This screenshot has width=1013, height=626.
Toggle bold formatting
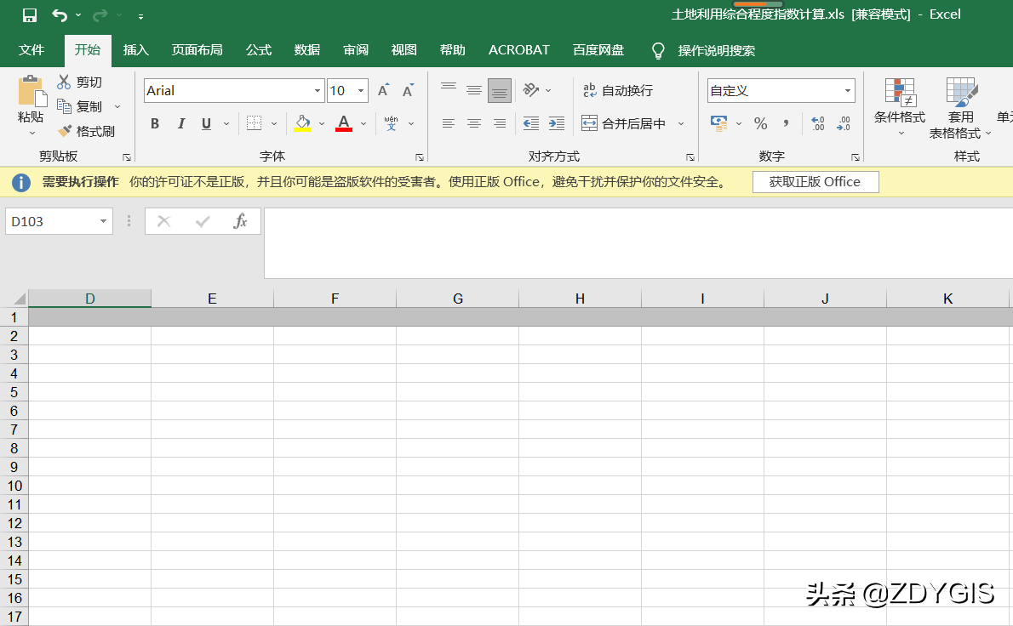(x=155, y=123)
